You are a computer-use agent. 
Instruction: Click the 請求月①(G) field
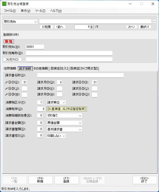tap(60, 82)
